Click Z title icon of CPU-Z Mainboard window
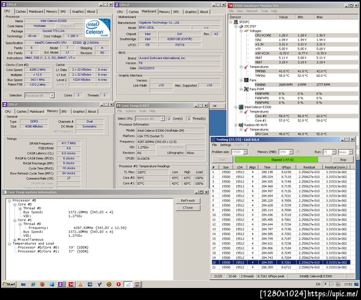The image size is (361, 300). tap(117, 5)
